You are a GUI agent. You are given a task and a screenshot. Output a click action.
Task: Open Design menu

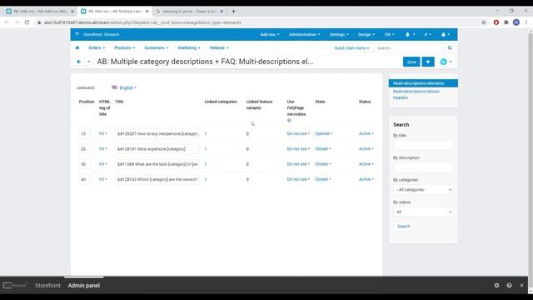[366, 34]
